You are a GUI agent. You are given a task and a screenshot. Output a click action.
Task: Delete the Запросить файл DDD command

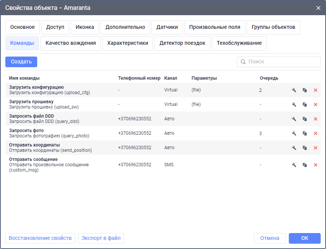(315, 119)
